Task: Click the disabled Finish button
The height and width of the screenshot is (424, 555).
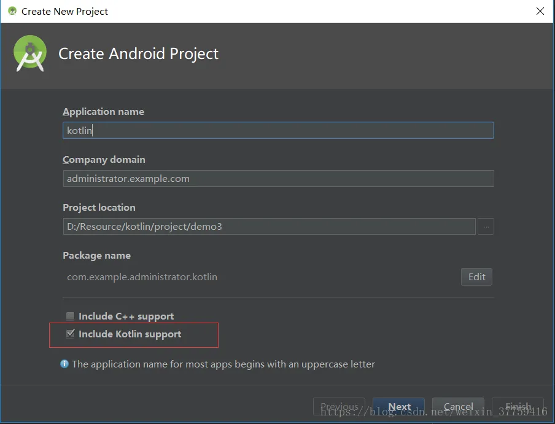Action: pos(518,406)
